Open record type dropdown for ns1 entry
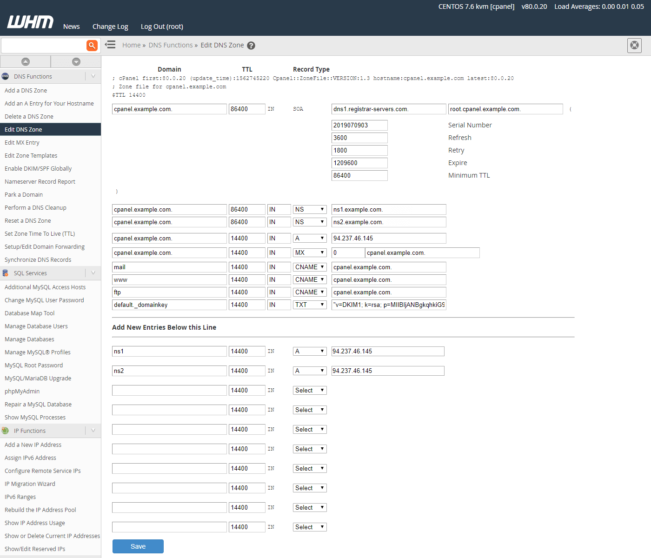Viewport: 651px width, 558px height. tap(310, 352)
